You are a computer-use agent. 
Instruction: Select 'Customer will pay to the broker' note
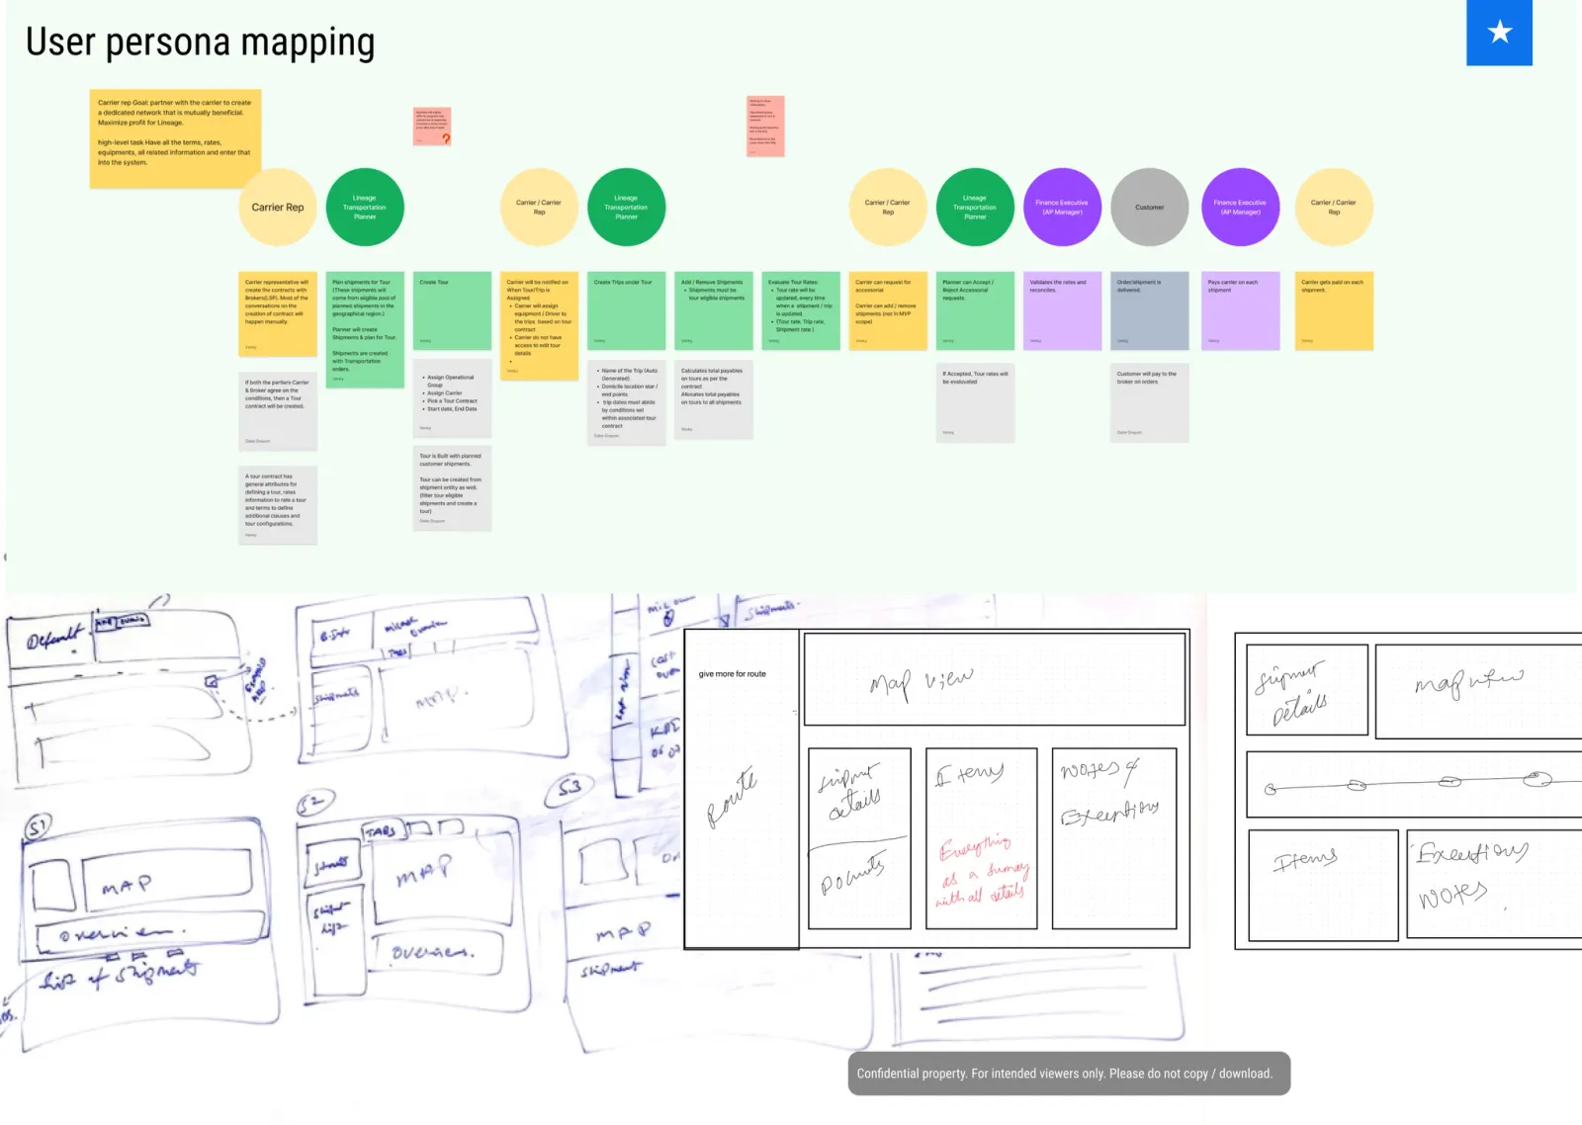[x=1150, y=403]
